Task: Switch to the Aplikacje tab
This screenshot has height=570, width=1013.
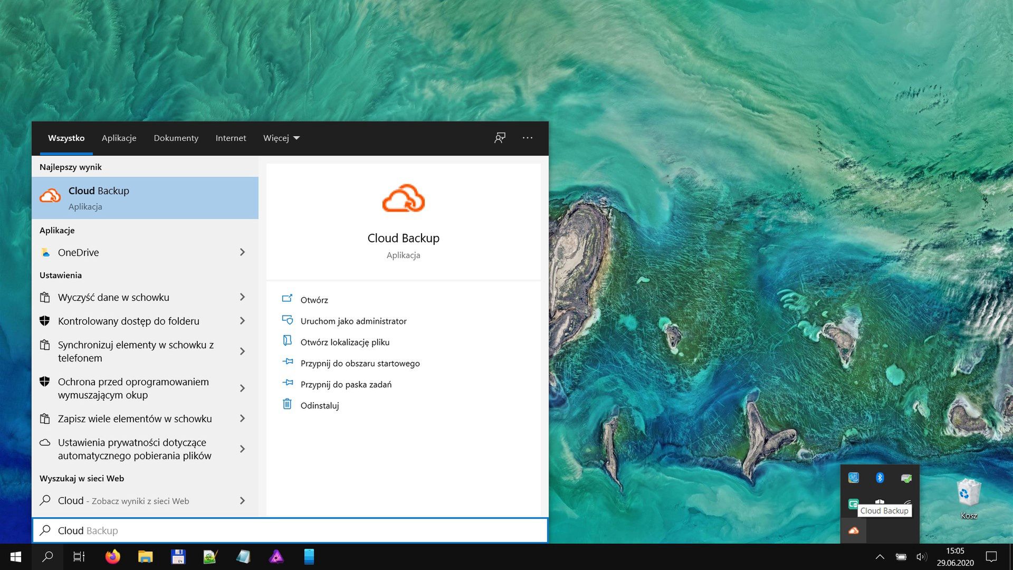Action: 119,138
